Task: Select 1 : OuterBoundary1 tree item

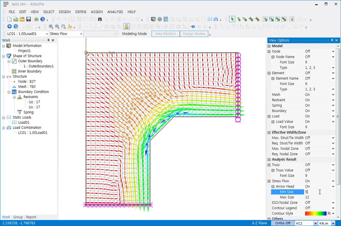Action: click(39, 66)
